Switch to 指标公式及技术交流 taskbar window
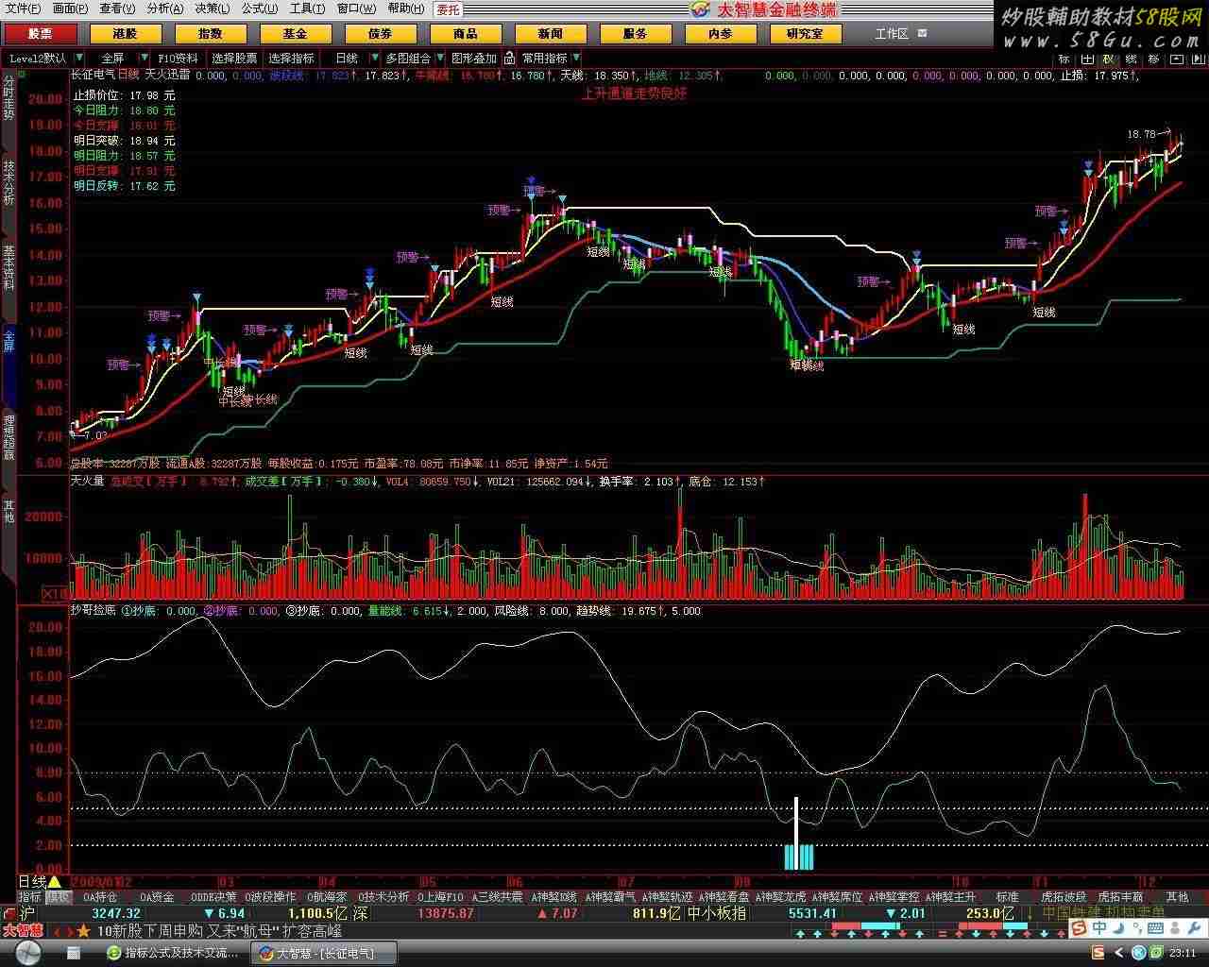Screen dimensions: 1209x967 [x=175, y=954]
